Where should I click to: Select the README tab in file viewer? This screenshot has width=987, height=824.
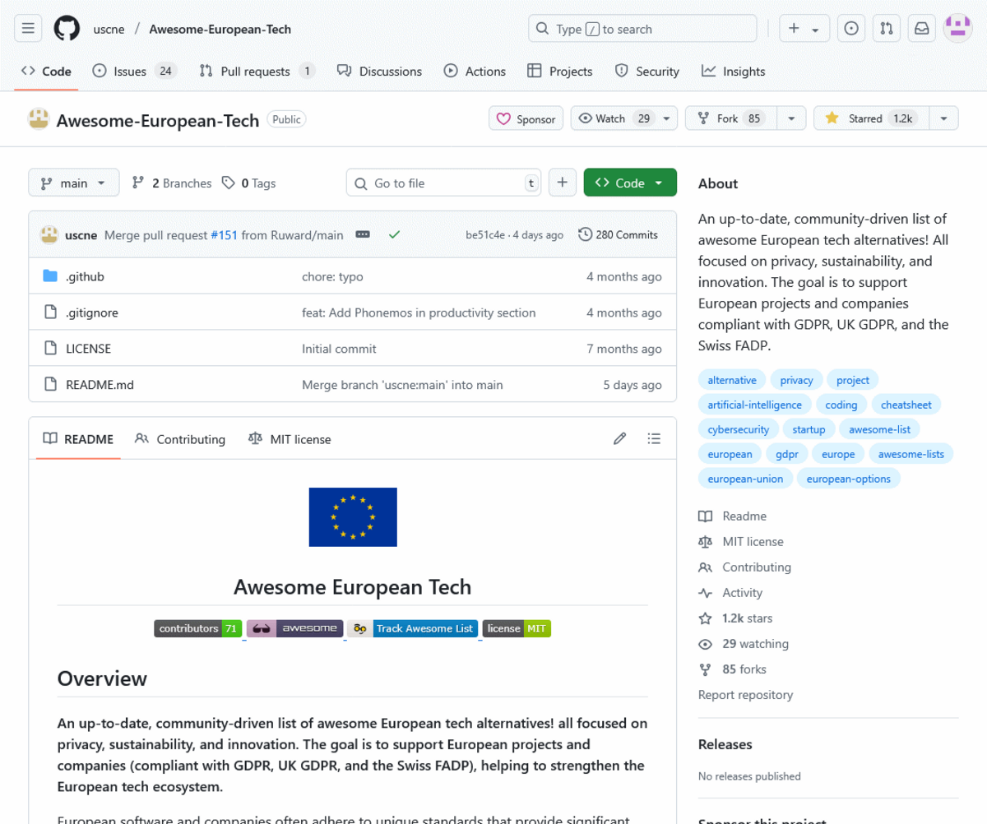click(79, 439)
